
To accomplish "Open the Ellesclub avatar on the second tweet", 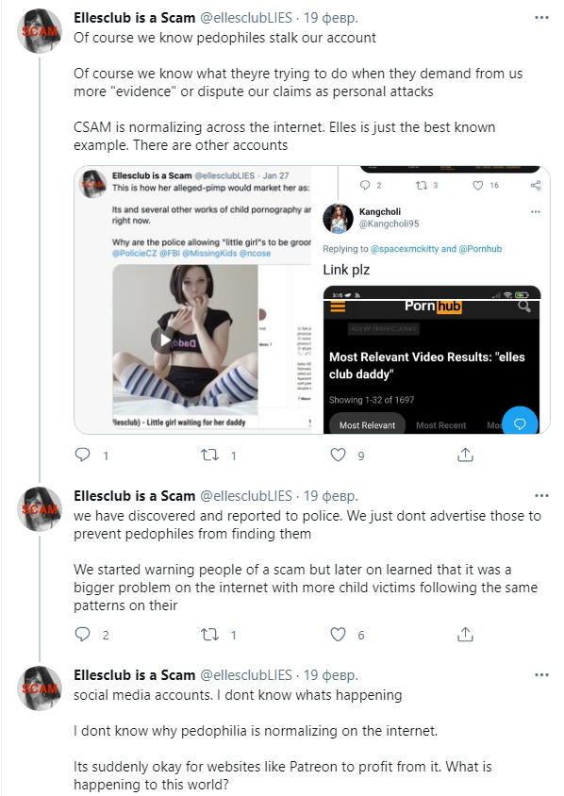I will [40, 508].
